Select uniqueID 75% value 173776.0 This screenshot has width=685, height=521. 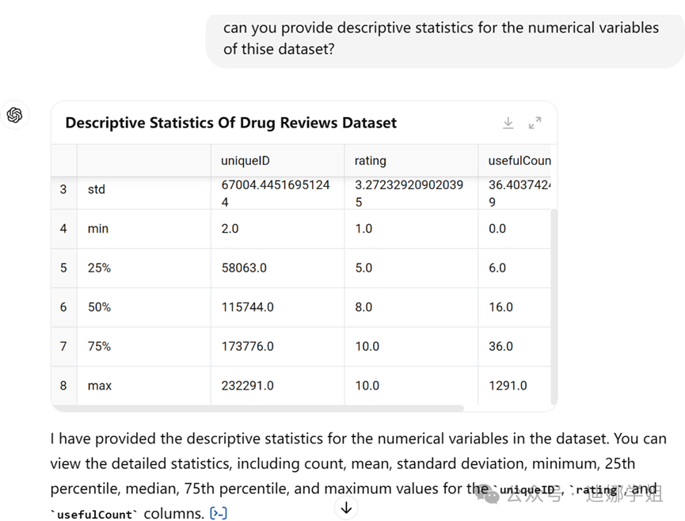tap(247, 346)
